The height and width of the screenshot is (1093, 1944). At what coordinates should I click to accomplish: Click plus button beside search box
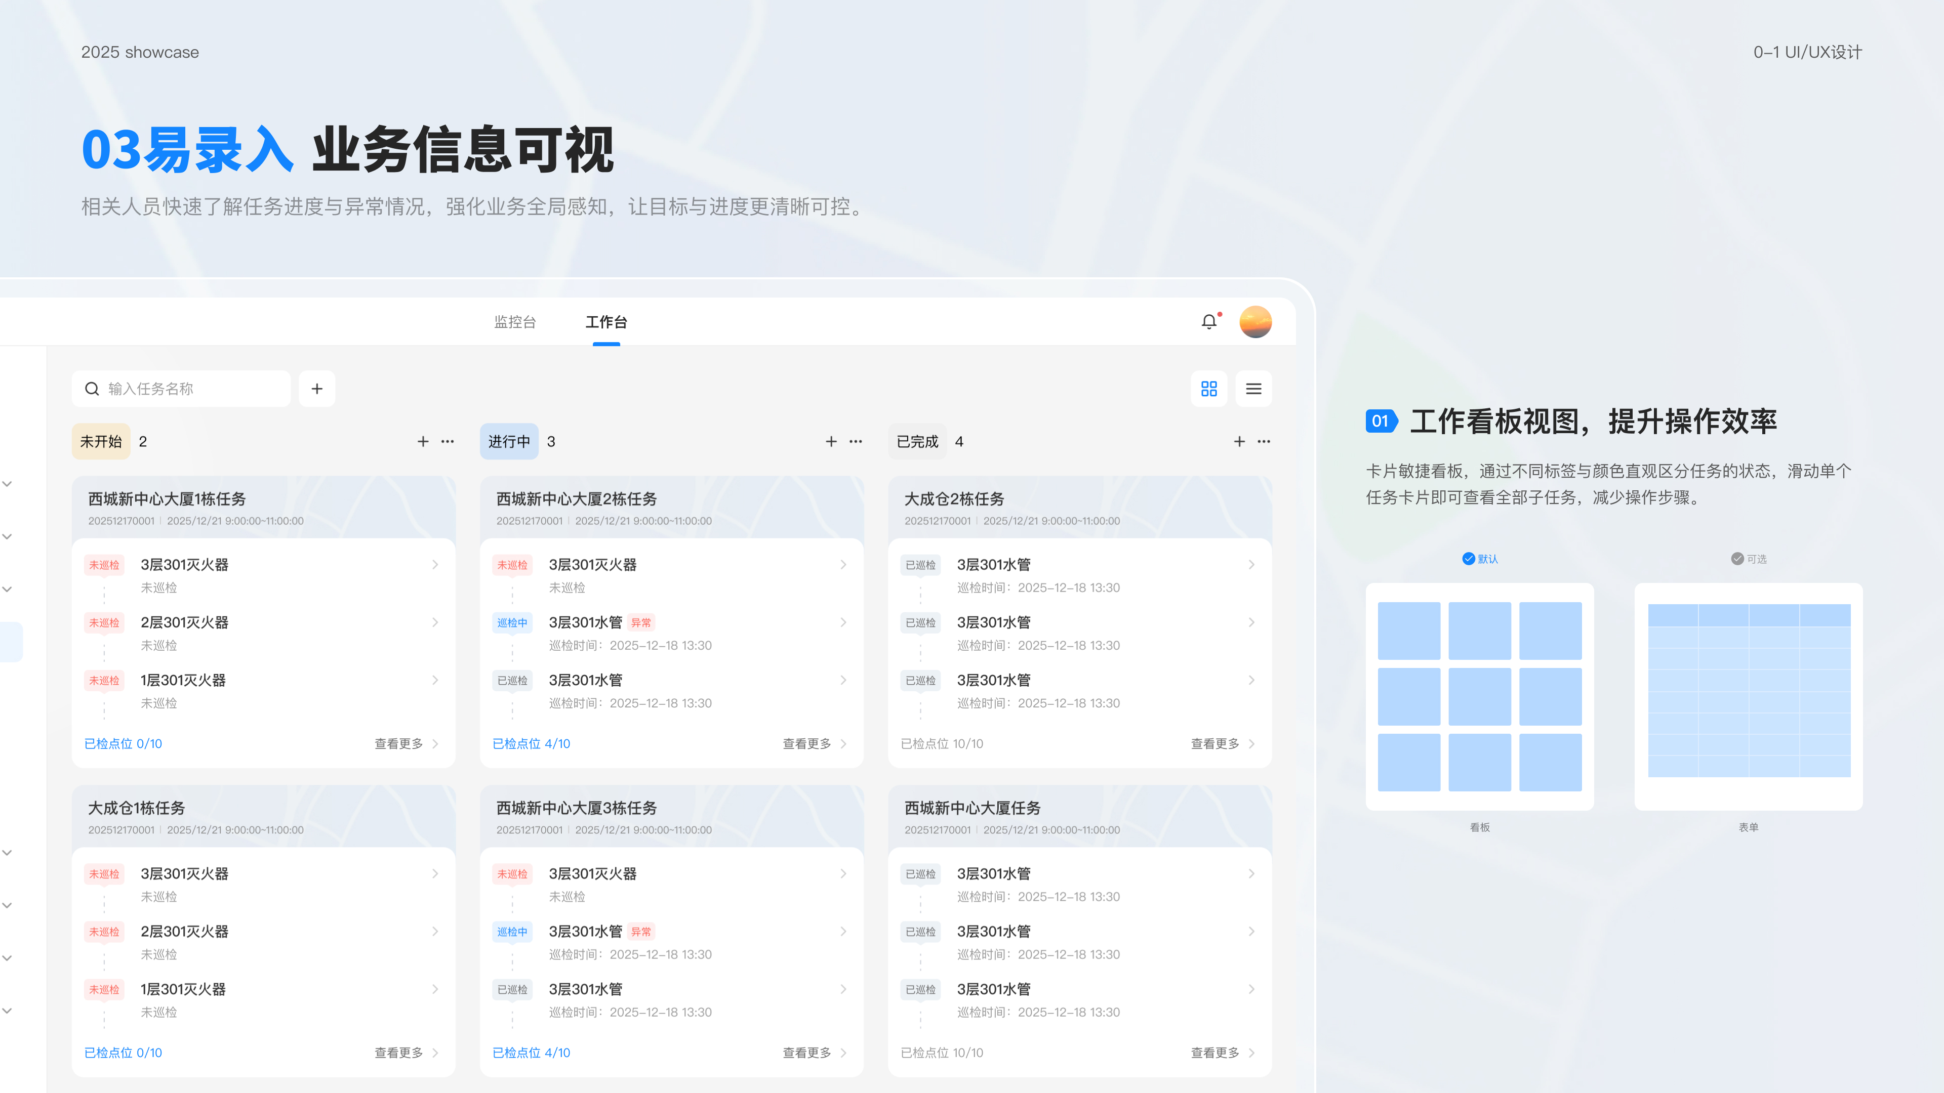(317, 389)
